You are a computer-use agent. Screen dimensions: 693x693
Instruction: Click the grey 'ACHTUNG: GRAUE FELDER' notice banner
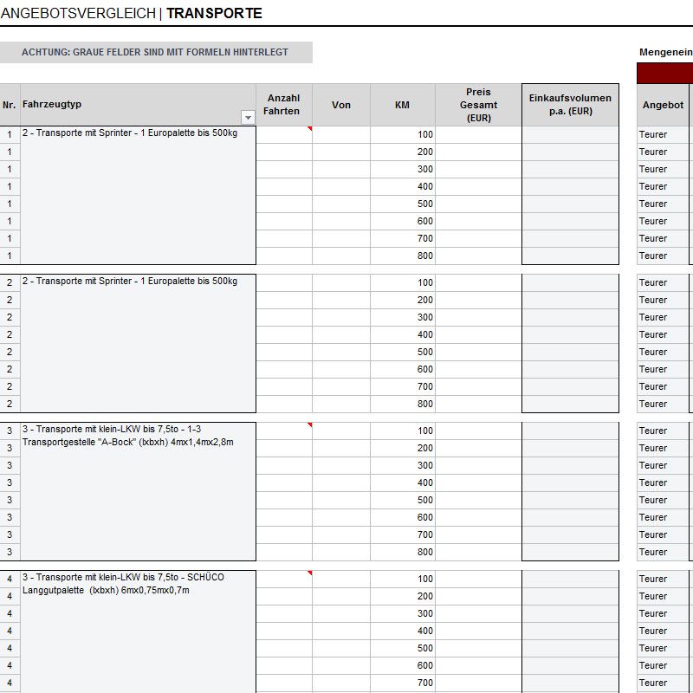click(156, 53)
